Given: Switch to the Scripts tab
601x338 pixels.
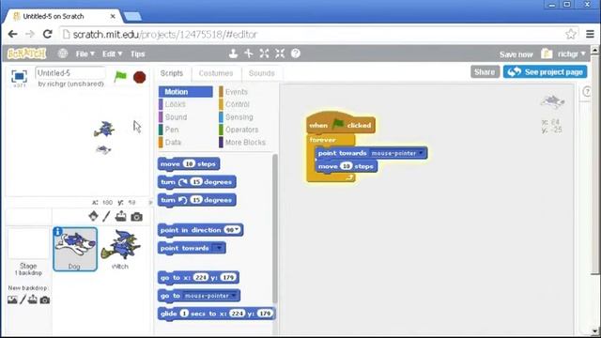Looking at the screenshot, I should [x=172, y=73].
